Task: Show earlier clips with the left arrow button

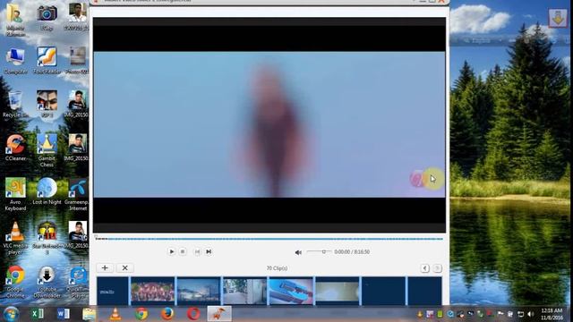Action: pyautogui.click(x=424, y=268)
